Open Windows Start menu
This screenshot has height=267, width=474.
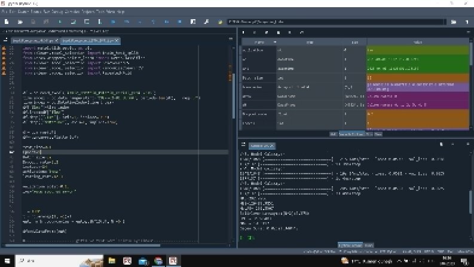tap(7, 260)
